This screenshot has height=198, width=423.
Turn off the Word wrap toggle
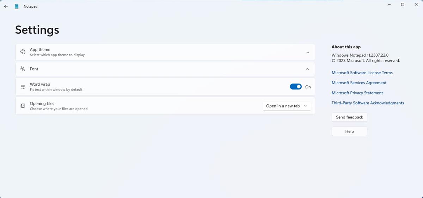pyautogui.click(x=296, y=87)
